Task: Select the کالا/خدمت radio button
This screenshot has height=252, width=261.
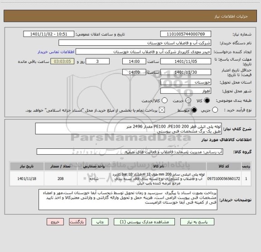Action: (x=164, y=100)
